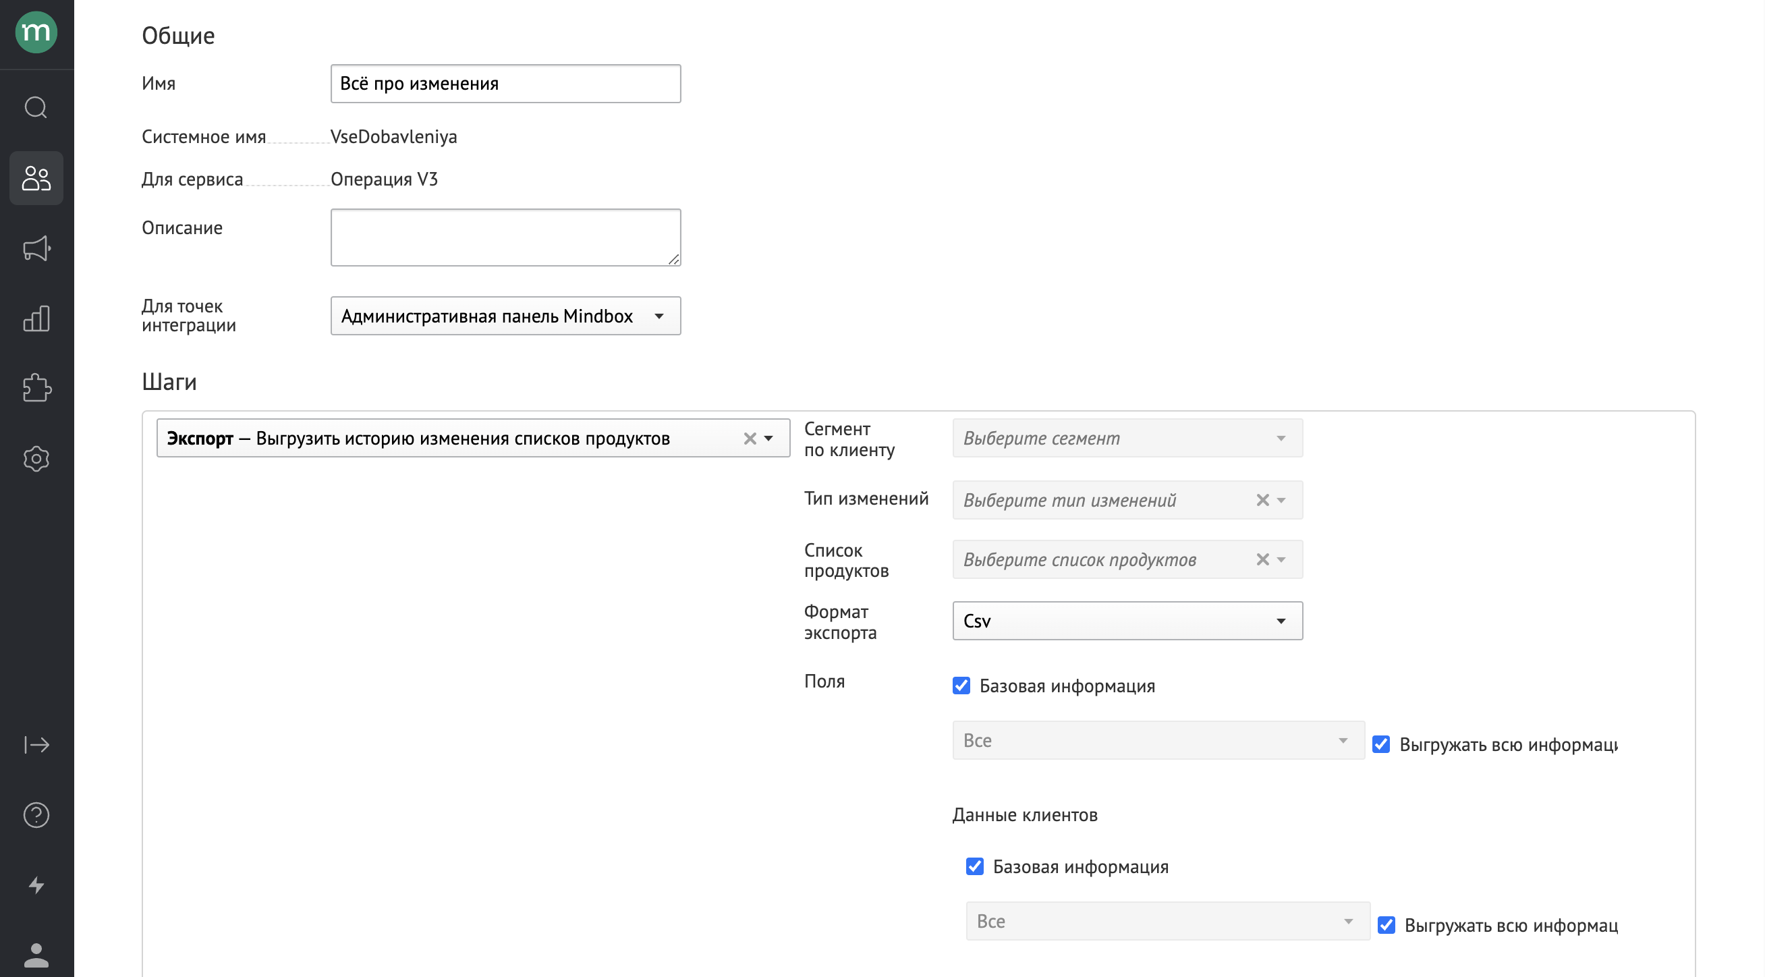Screen dimensions: 1765x977
Task: Open the reports bar chart icon
Action: point(36,318)
